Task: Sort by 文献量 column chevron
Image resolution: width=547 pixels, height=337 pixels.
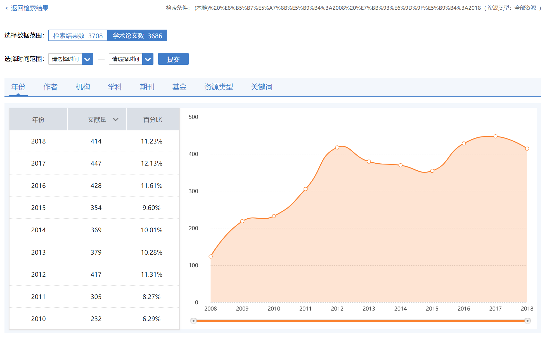Action: pyautogui.click(x=115, y=119)
